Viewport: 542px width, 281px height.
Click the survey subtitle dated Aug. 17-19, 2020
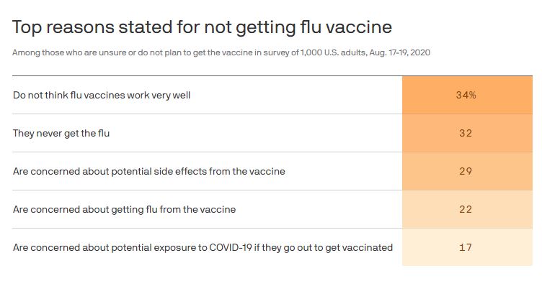(x=221, y=52)
